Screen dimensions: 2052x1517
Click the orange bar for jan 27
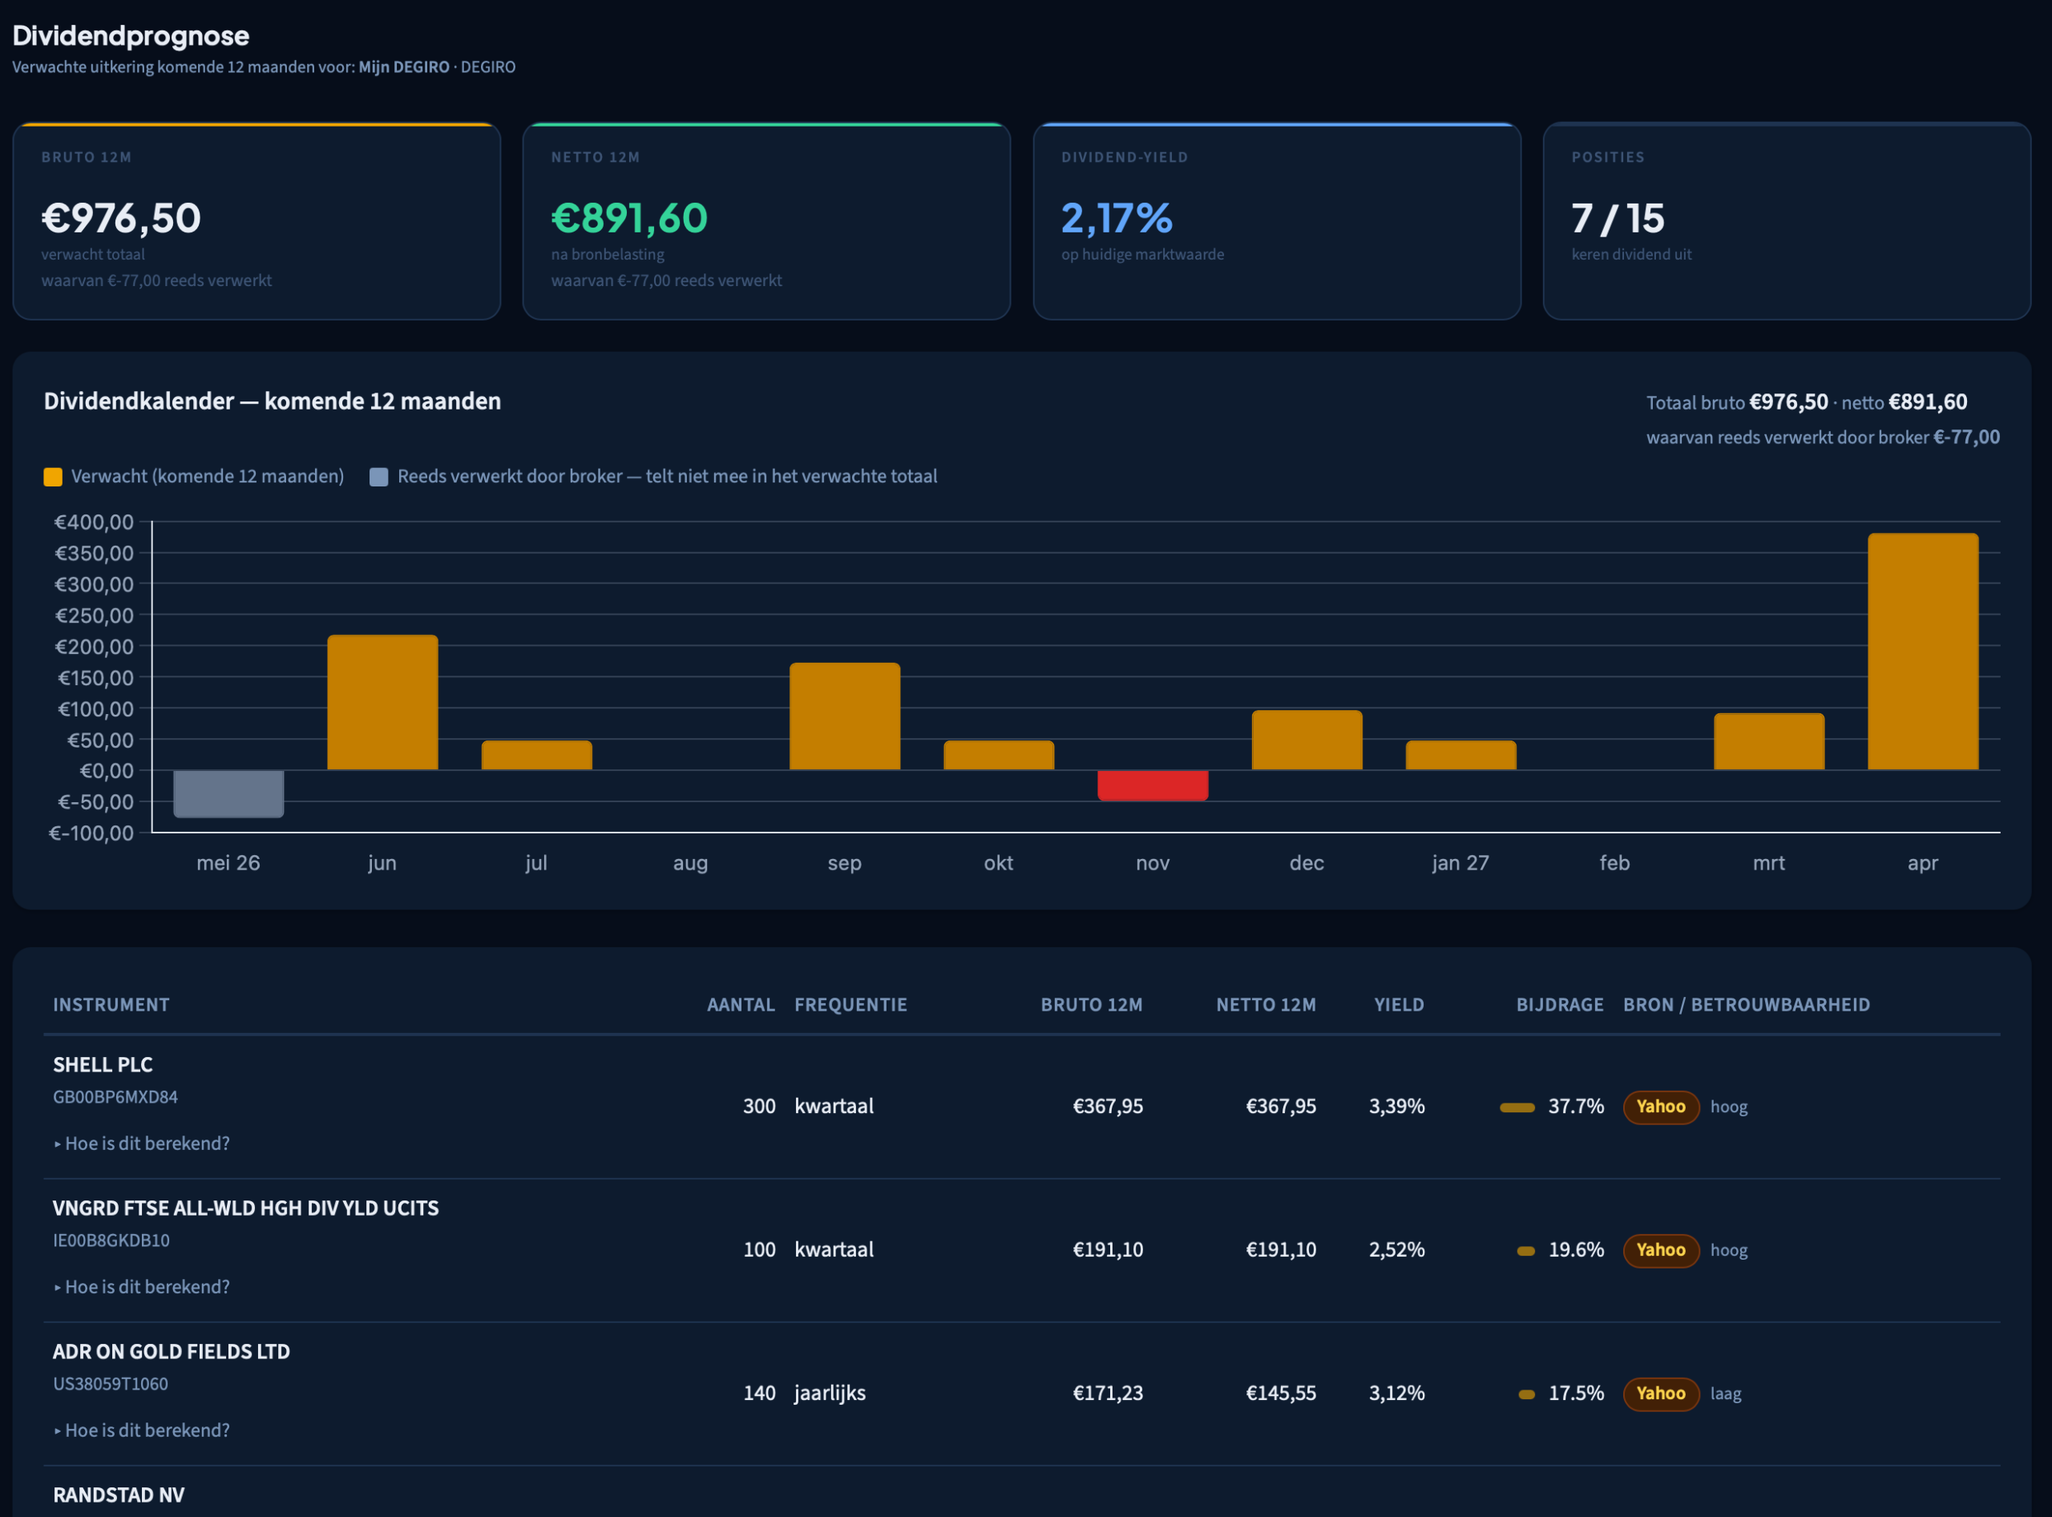[1461, 755]
